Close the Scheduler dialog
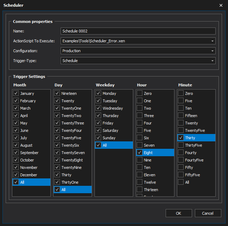The image size is (228, 226). coord(221,5)
